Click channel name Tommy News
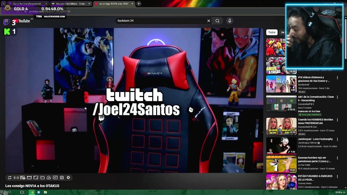The image size is (347, 195). pyautogui.click(x=304, y=183)
